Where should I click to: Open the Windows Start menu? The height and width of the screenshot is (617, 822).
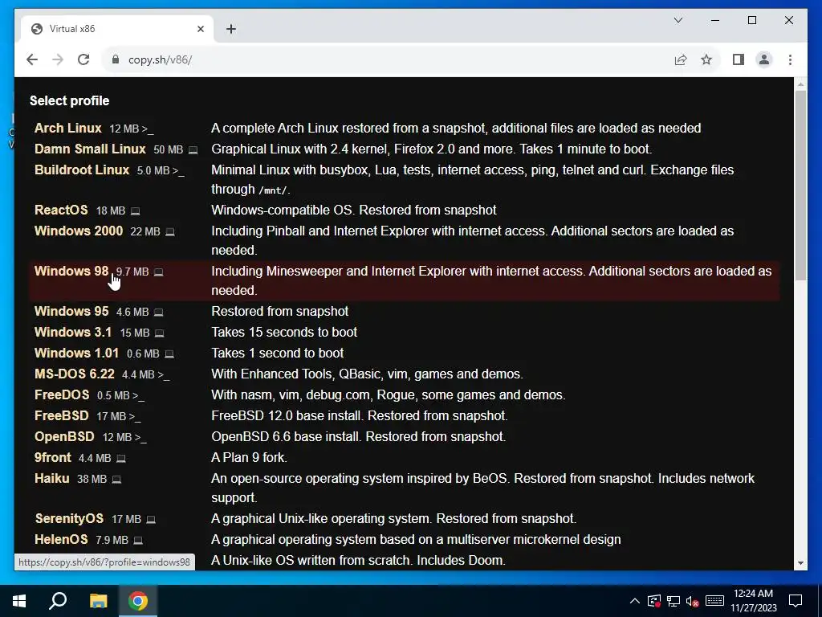pos(19,601)
